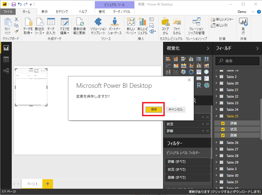Screen dimensions: 262x195
Task: Select the ArcGIS globe visualization icon
Action: click(x=207, y=85)
